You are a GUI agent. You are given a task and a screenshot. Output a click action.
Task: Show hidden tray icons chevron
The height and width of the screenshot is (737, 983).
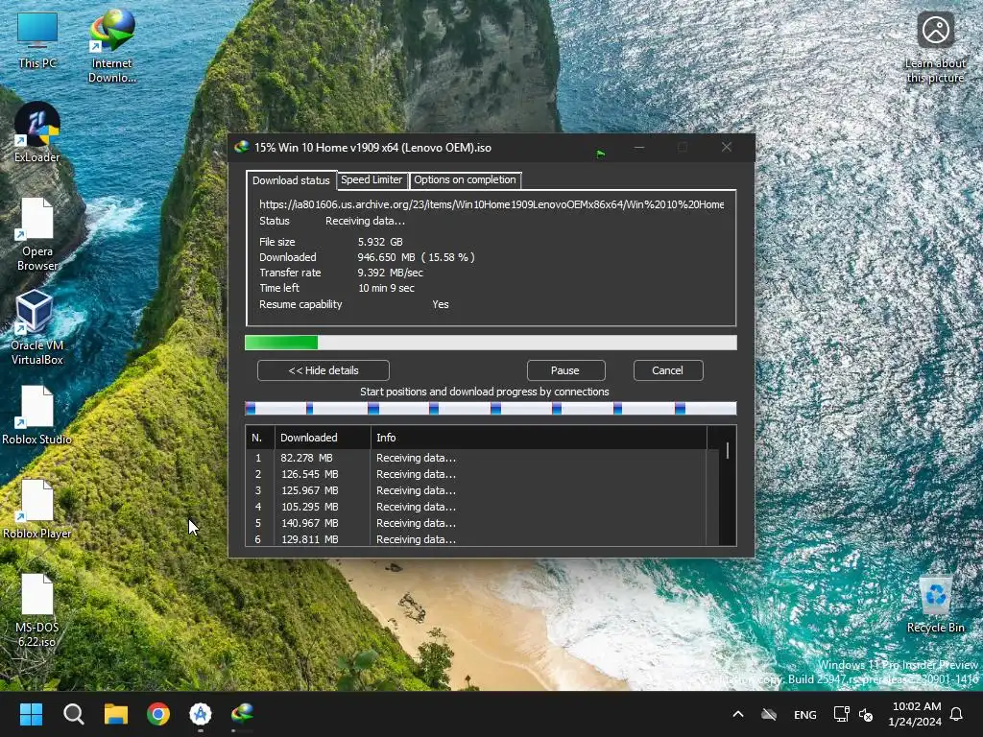[738, 714]
